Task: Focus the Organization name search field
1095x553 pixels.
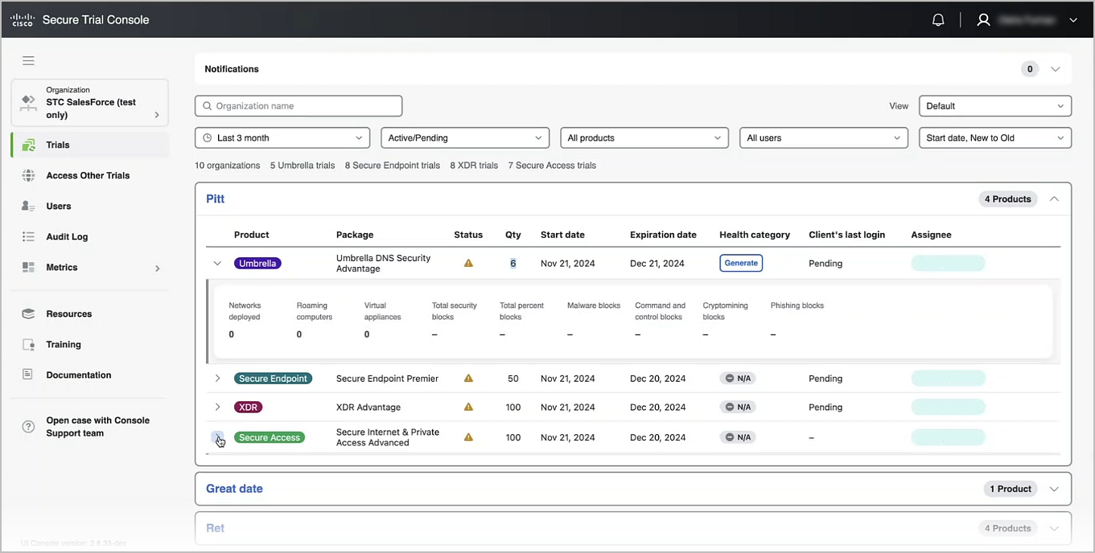Action: (298, 106)
